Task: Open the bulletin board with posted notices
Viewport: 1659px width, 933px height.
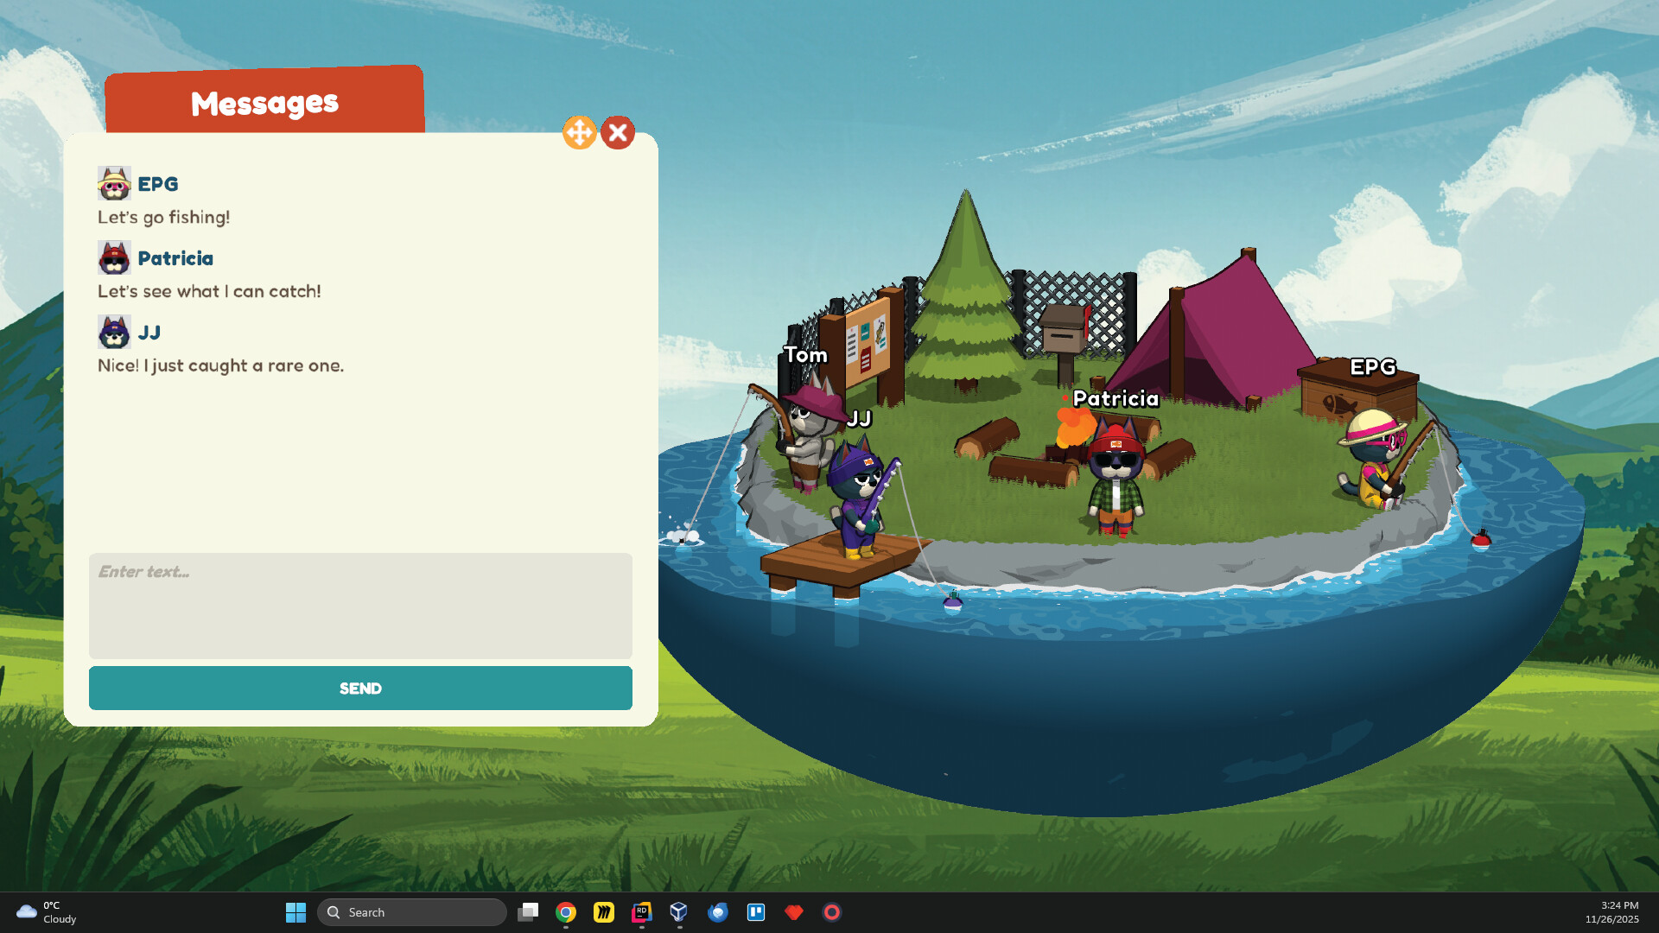Action: click(x=867, y=341)
